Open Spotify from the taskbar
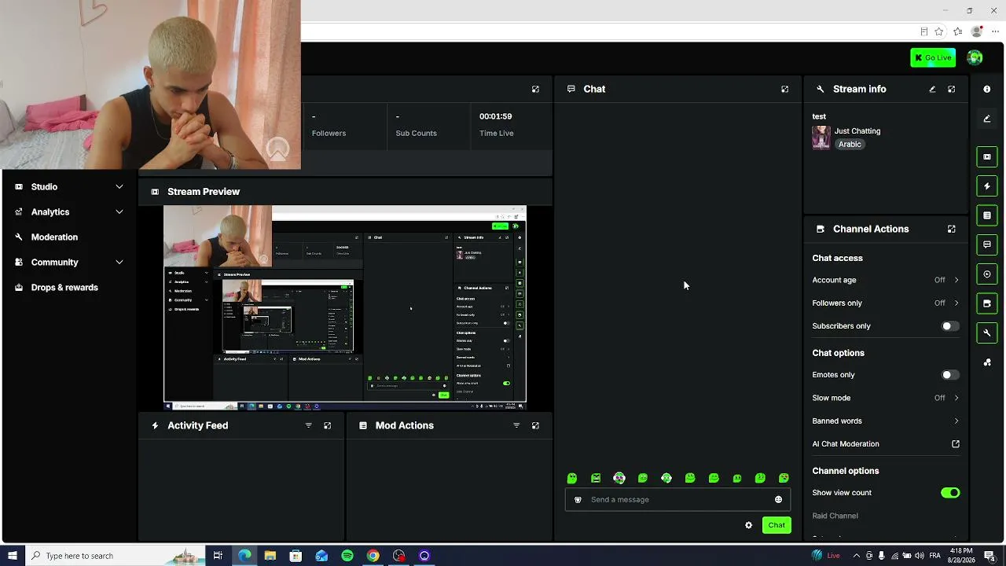Image resolution: width=1006 pixels, height=566 pixels. point(347,556)
